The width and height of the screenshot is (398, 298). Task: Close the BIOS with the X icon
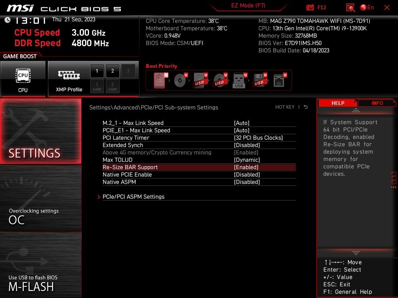click(387, 7)
